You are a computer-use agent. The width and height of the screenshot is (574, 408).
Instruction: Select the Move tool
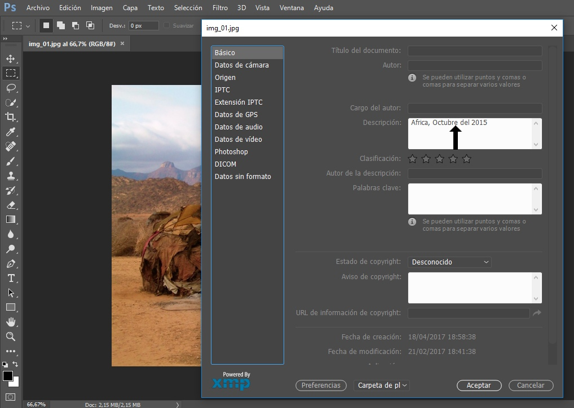point(11,59)
